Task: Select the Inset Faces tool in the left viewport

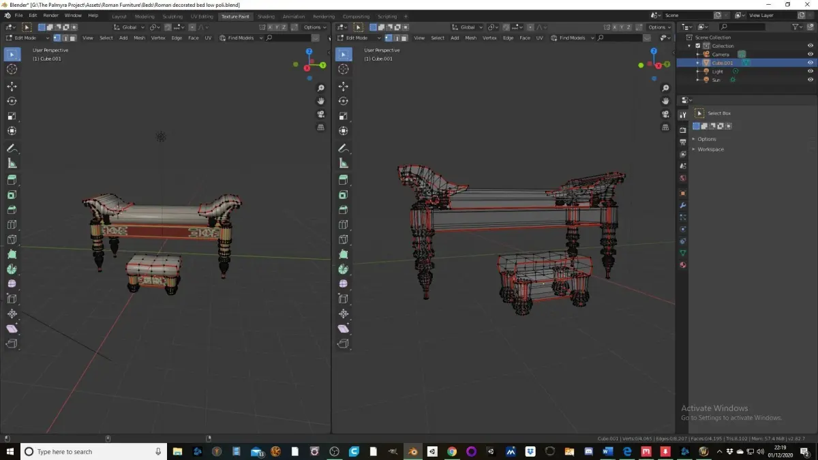Action: [12, 195]
